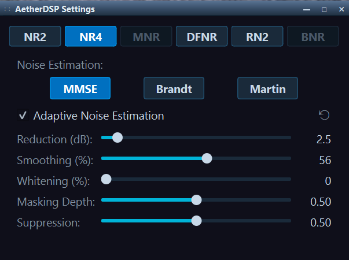This screenshot has width=349, height=260.
Task: Click the Noise Estimation label
Action: [x=60, y=65]
